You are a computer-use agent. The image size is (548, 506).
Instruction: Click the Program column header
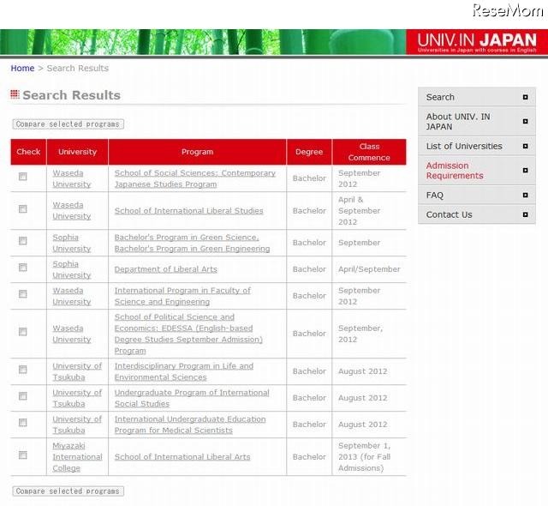coord(198,152)
